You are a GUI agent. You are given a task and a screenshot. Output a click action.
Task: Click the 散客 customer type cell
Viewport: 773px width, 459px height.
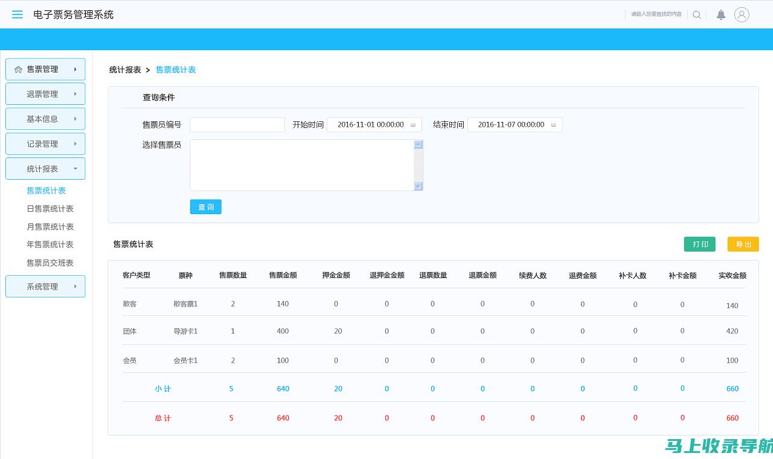(130, 304)
